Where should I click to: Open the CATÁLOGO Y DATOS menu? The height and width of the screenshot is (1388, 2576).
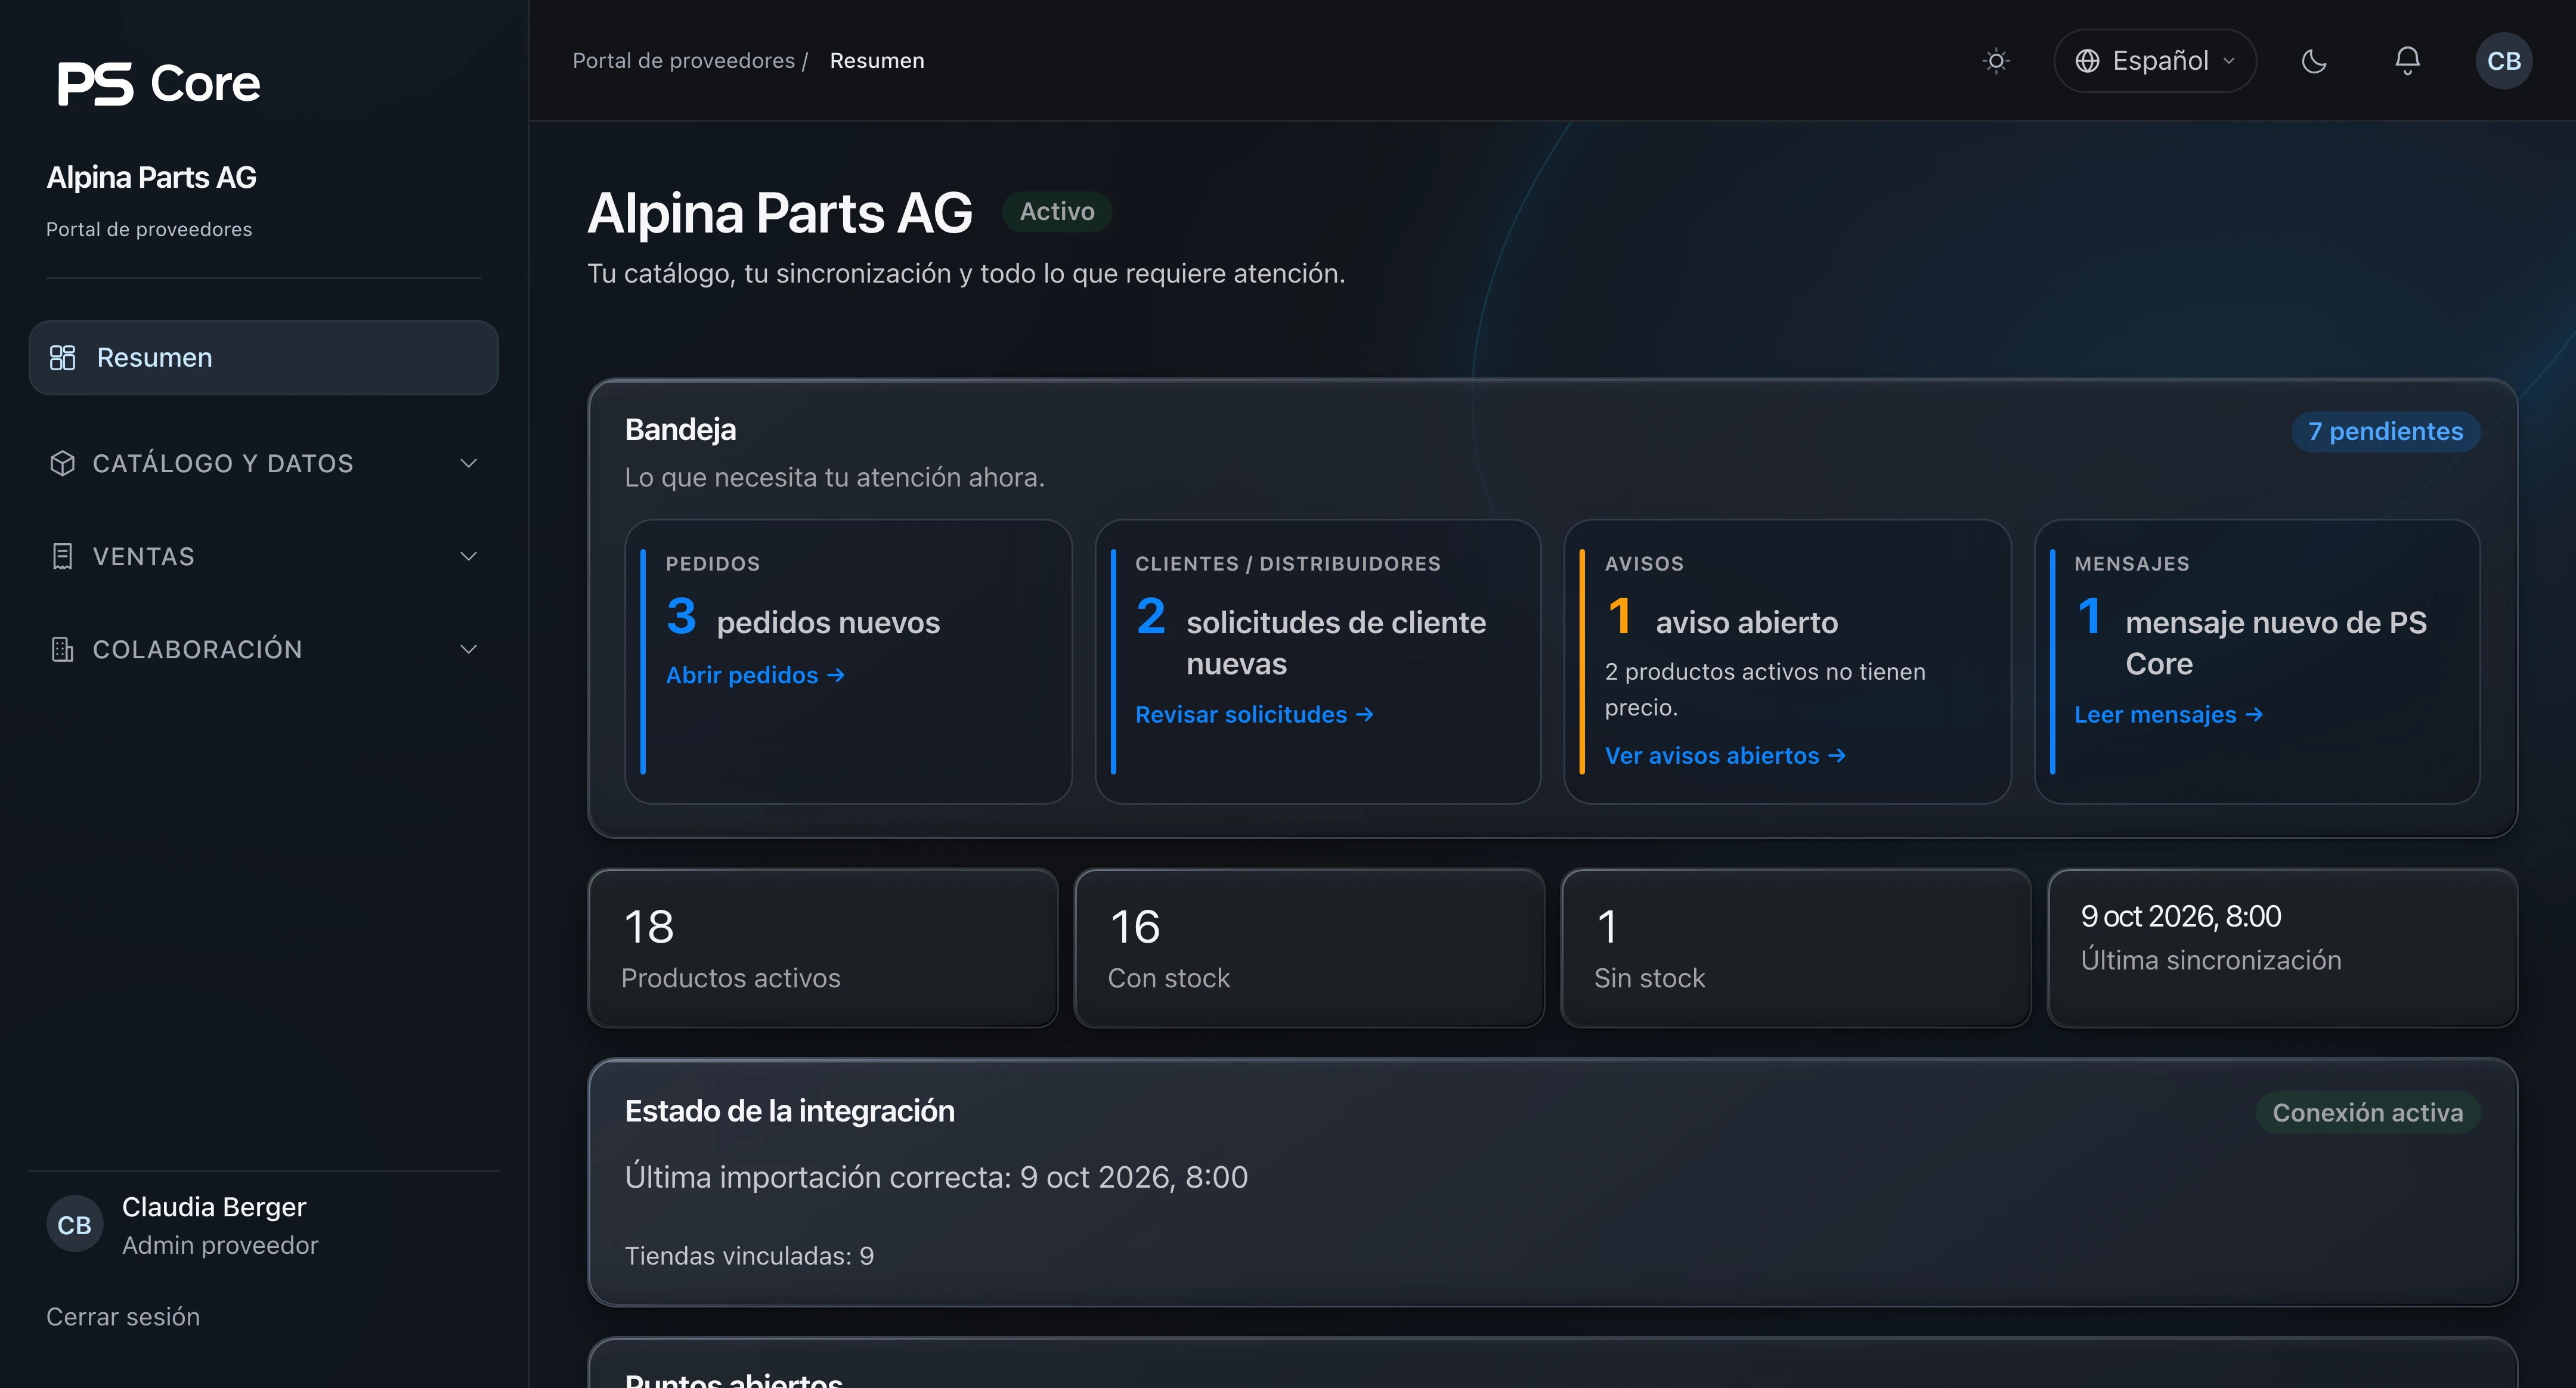[x=263, y=463]
